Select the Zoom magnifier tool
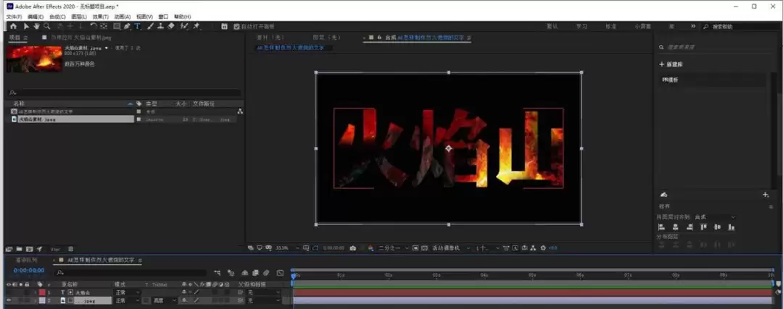 (47, 27)
